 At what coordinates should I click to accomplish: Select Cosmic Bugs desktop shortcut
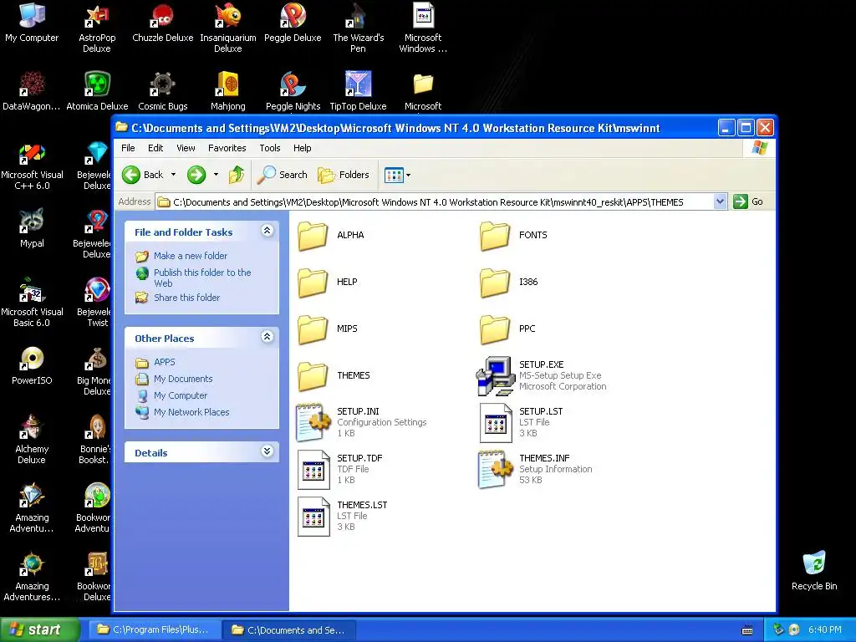click(x=163, y=90)
